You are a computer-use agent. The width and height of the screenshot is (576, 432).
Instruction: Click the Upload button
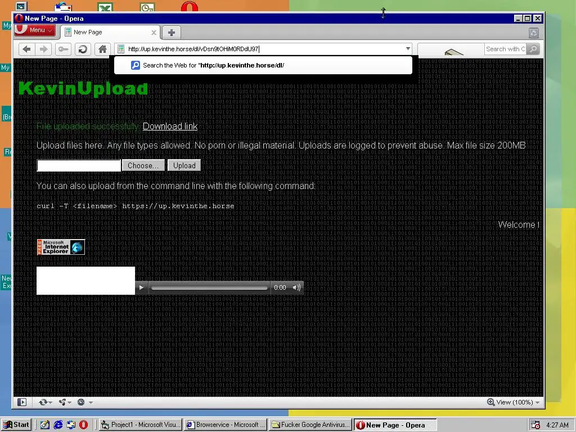[x=184, y=165]
